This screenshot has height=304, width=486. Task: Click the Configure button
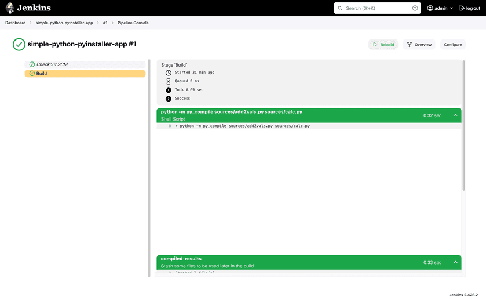[x=453, y=45]
